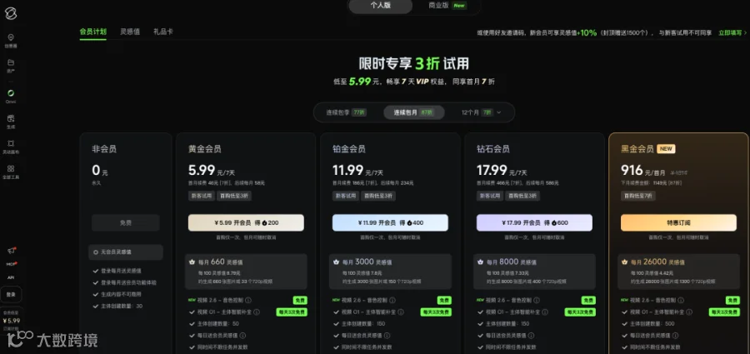The image size is (750, 354).
Task: Click the 首购低至7折 tag under 黑金会员
Action: (638, 196)
